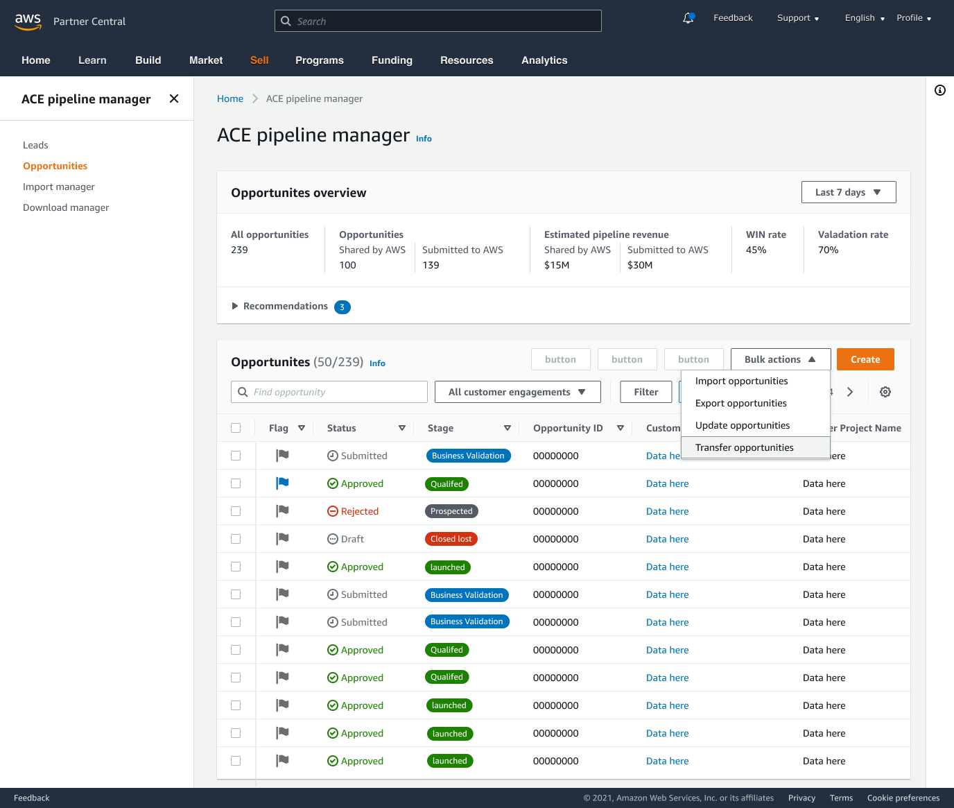Go to Leads in sidebar
This screenshot has width=954, height=808.
pos(35,145)
